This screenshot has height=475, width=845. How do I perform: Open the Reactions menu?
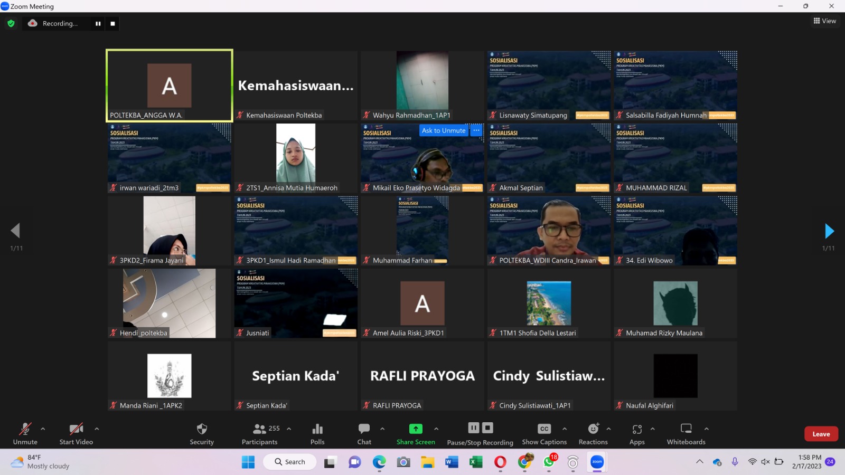point(593,434)
